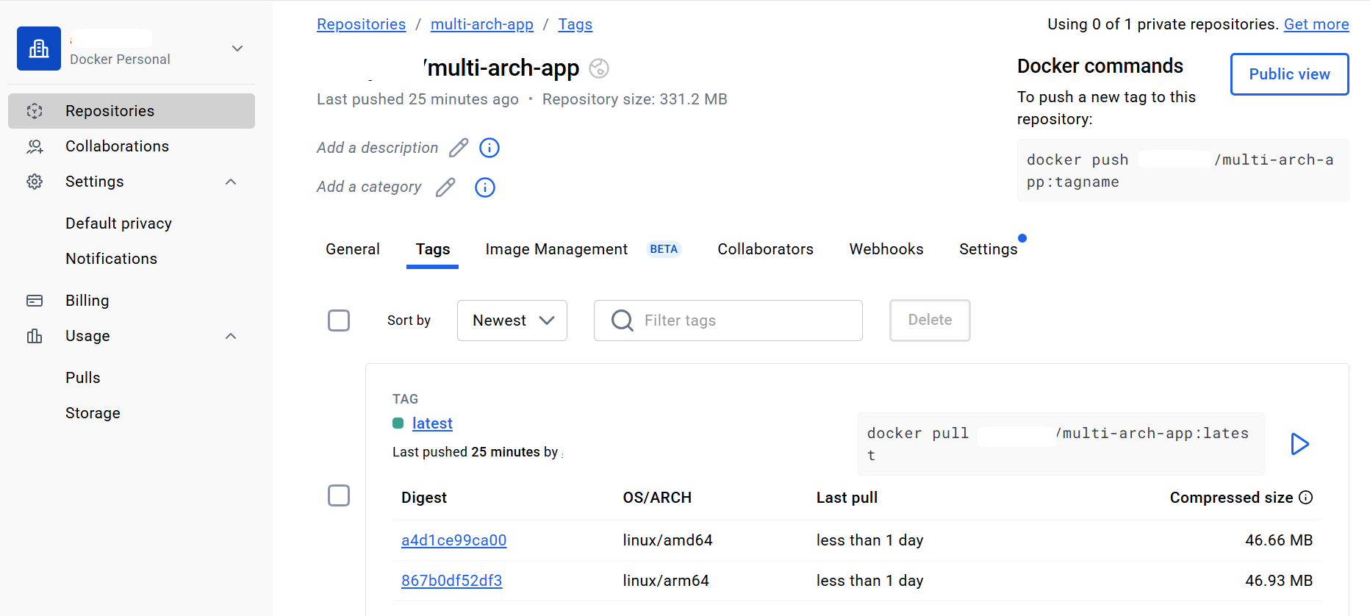Click info icon next to description
This screenshot has height=616, width=1370.
tap(489, 148)
